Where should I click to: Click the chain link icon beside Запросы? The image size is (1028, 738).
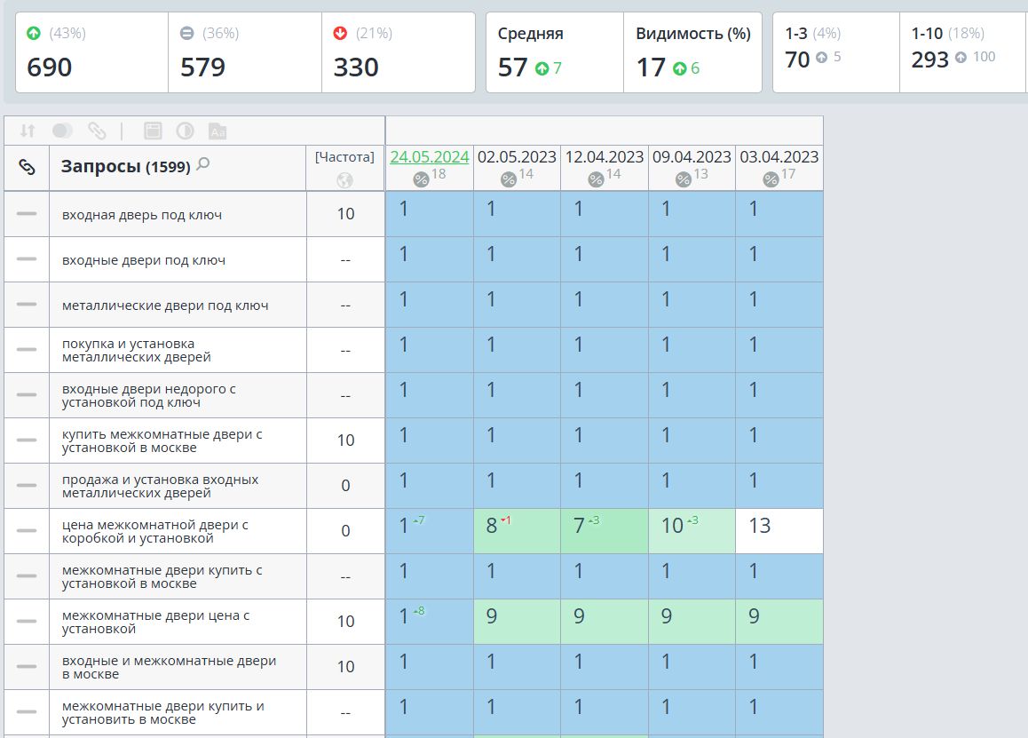[27, 167]
